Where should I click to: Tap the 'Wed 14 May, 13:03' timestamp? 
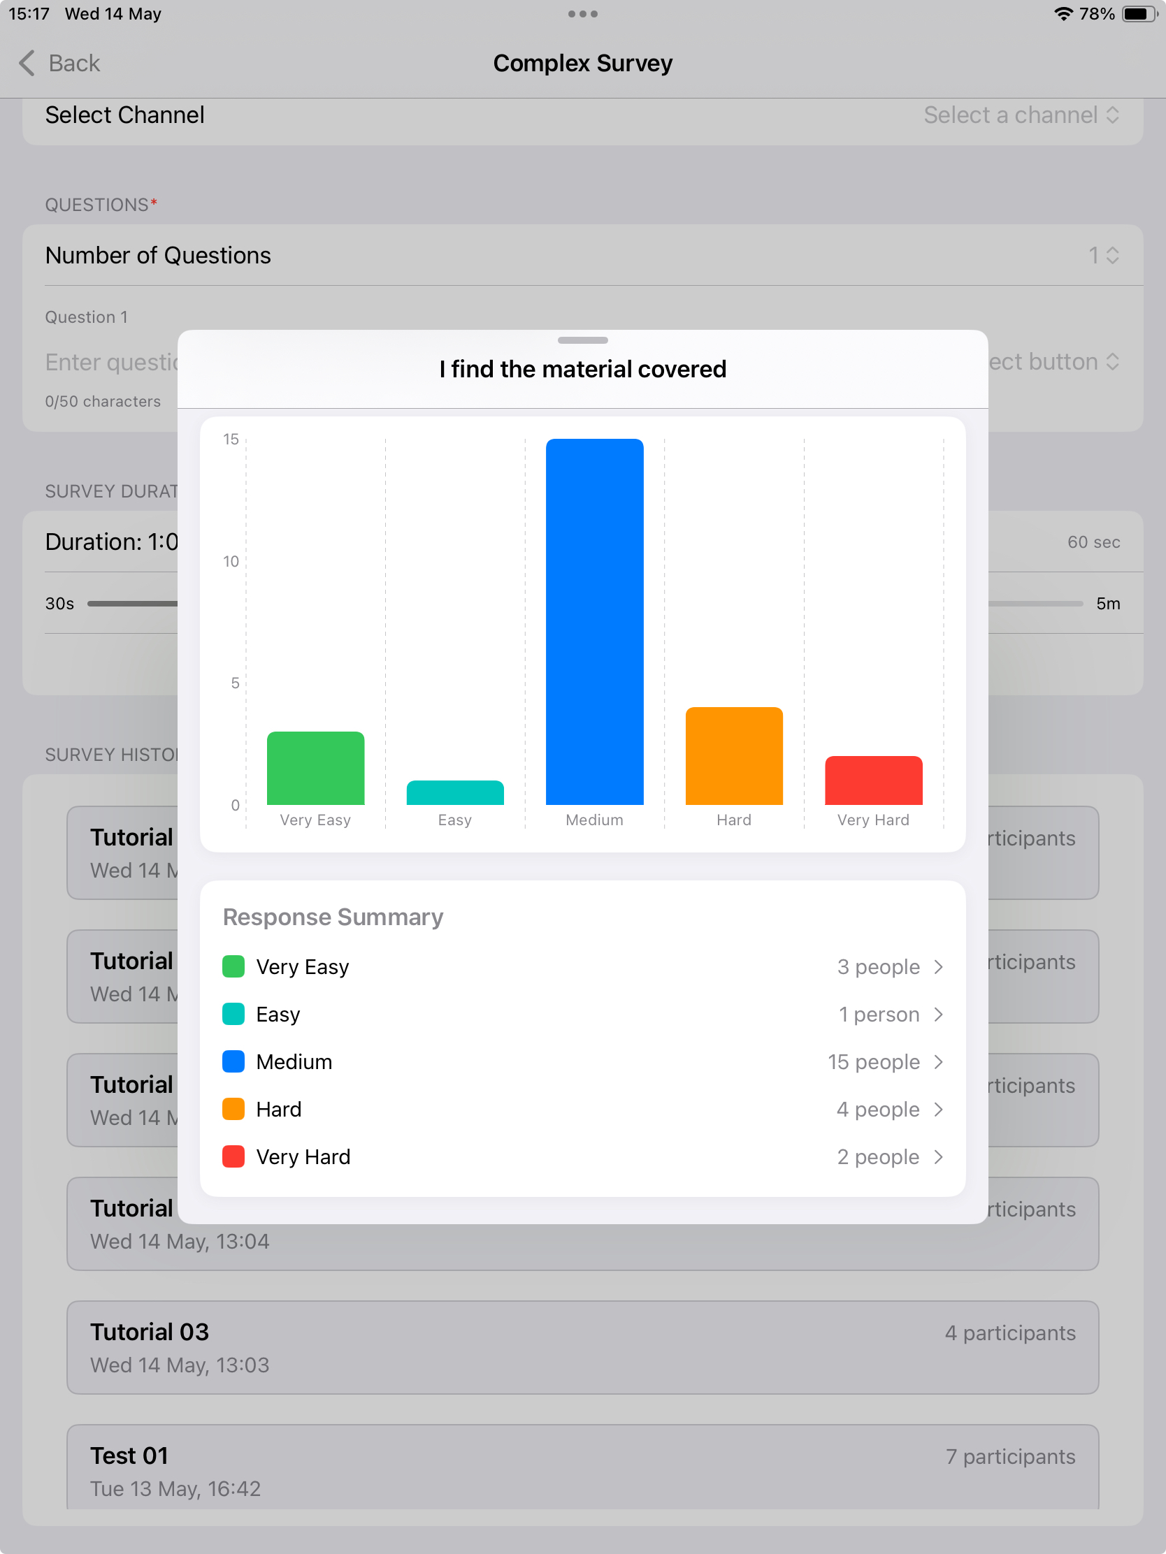click(180, 1365)
